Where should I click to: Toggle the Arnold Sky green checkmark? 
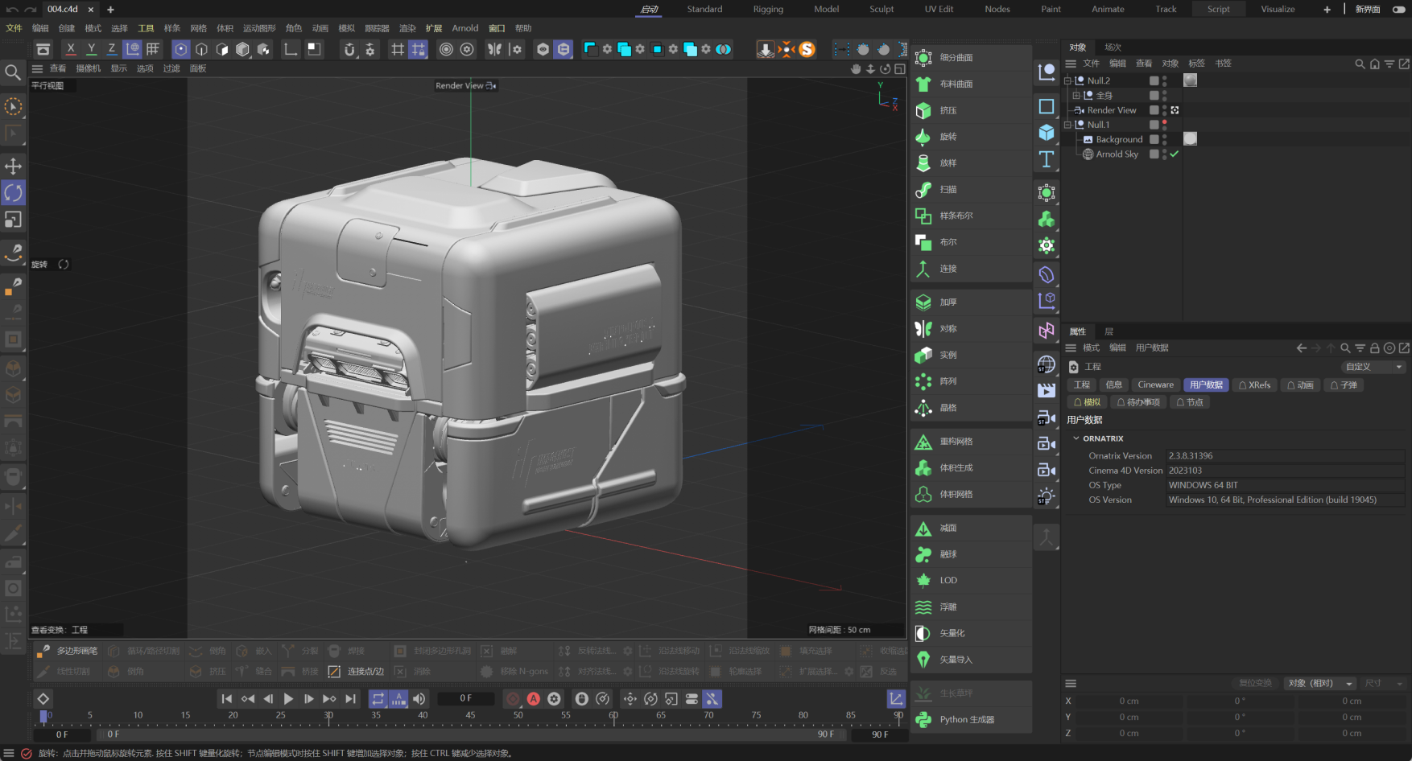click(1175, 154)
